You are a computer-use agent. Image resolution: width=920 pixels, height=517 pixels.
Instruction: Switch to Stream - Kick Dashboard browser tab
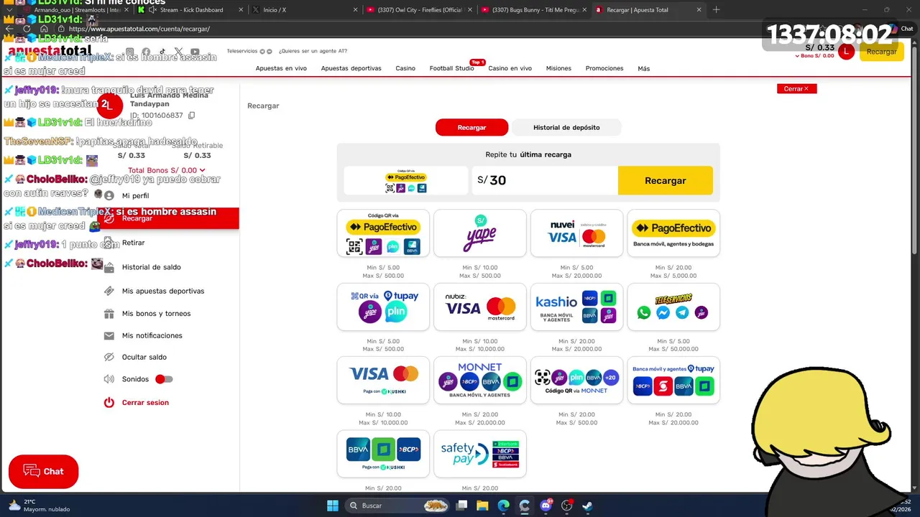click(x=190, y=10)
